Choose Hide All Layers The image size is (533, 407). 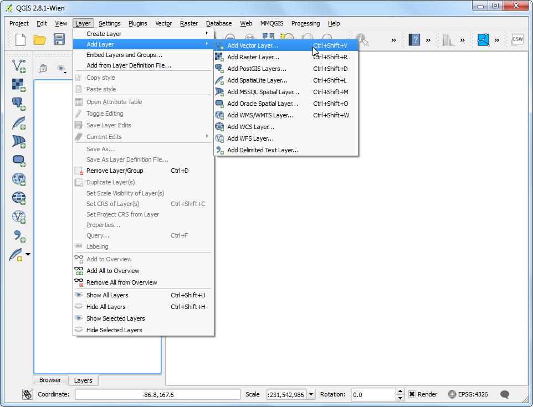pos(143,307)
